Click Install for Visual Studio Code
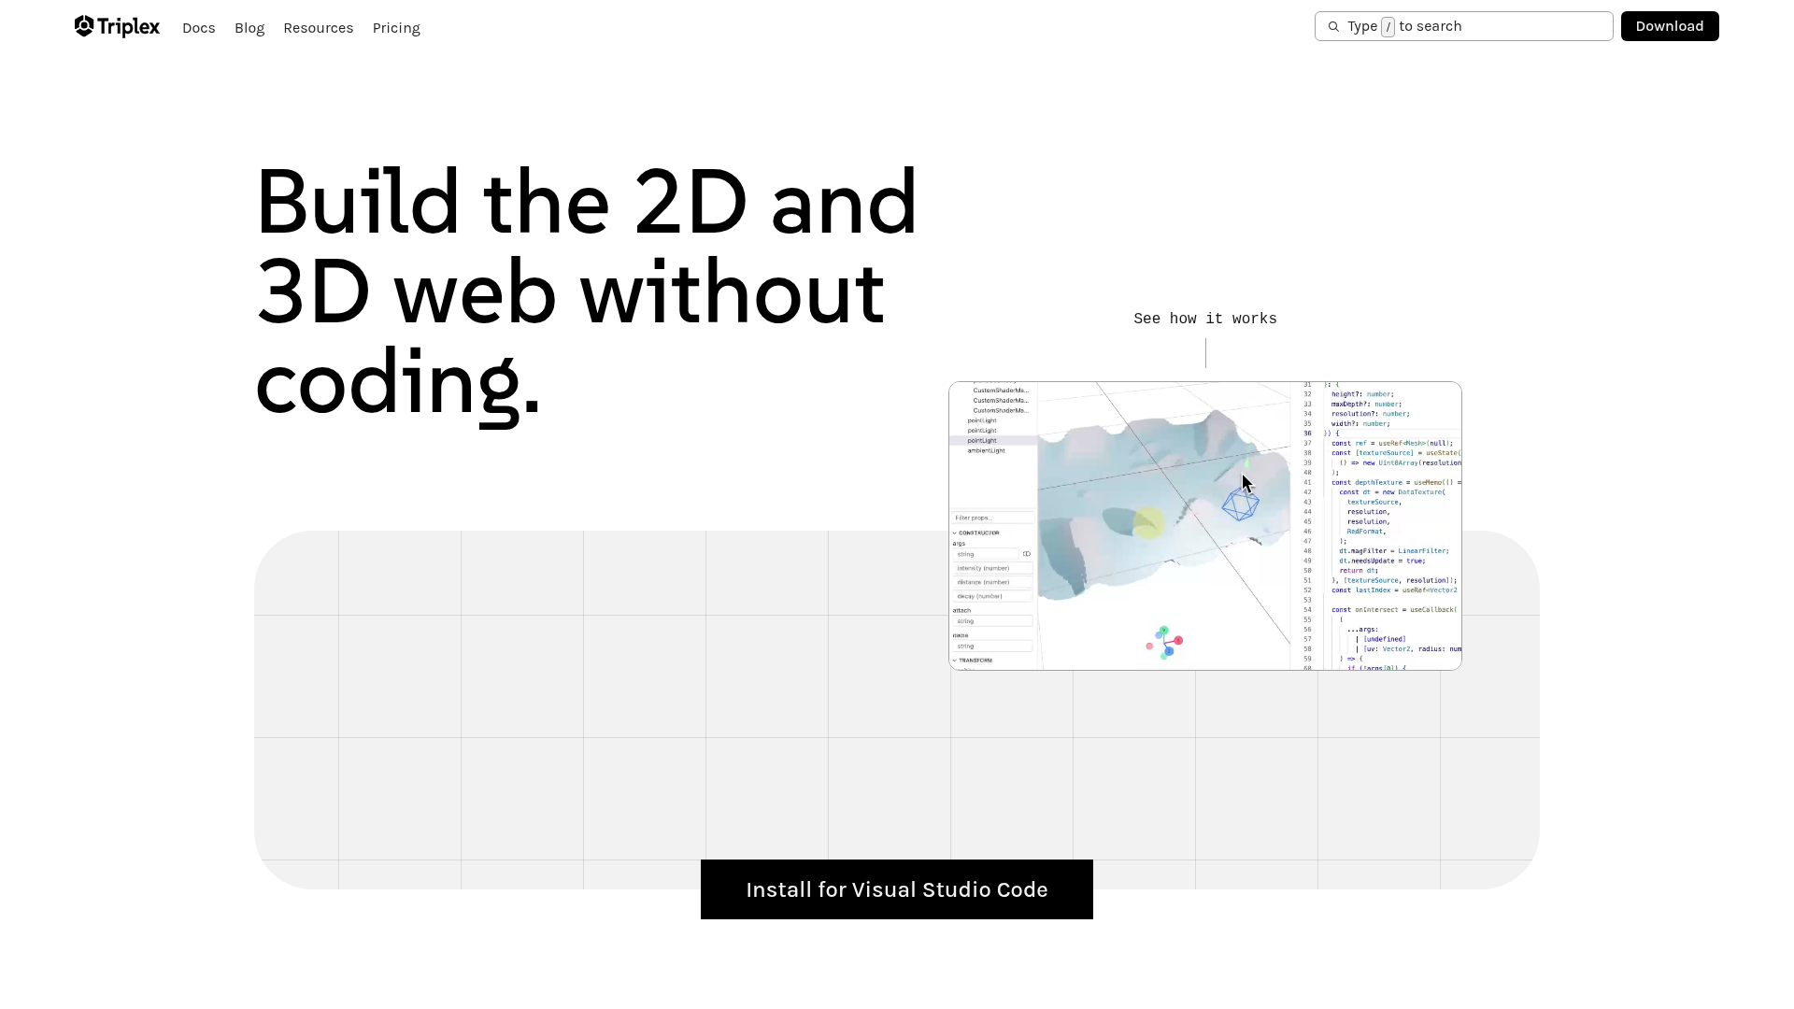The image size is (1794, 1009). click(x=896, y=889)
